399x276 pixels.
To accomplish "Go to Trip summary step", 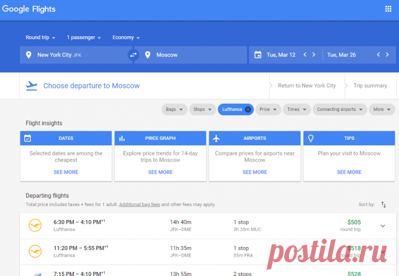I will pos(370,86).
